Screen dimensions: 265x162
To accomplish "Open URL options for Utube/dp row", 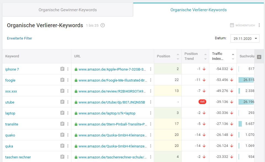I will pyautogui.click(x=150, y=102).
